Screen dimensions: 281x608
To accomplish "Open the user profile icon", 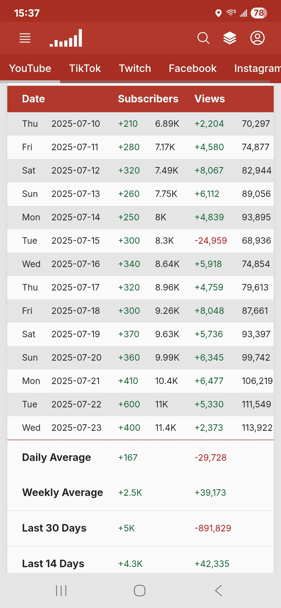I will 257,38.
